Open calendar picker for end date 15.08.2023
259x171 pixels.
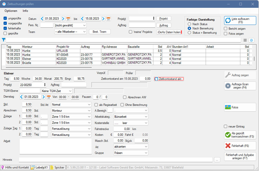coord(108,19)
